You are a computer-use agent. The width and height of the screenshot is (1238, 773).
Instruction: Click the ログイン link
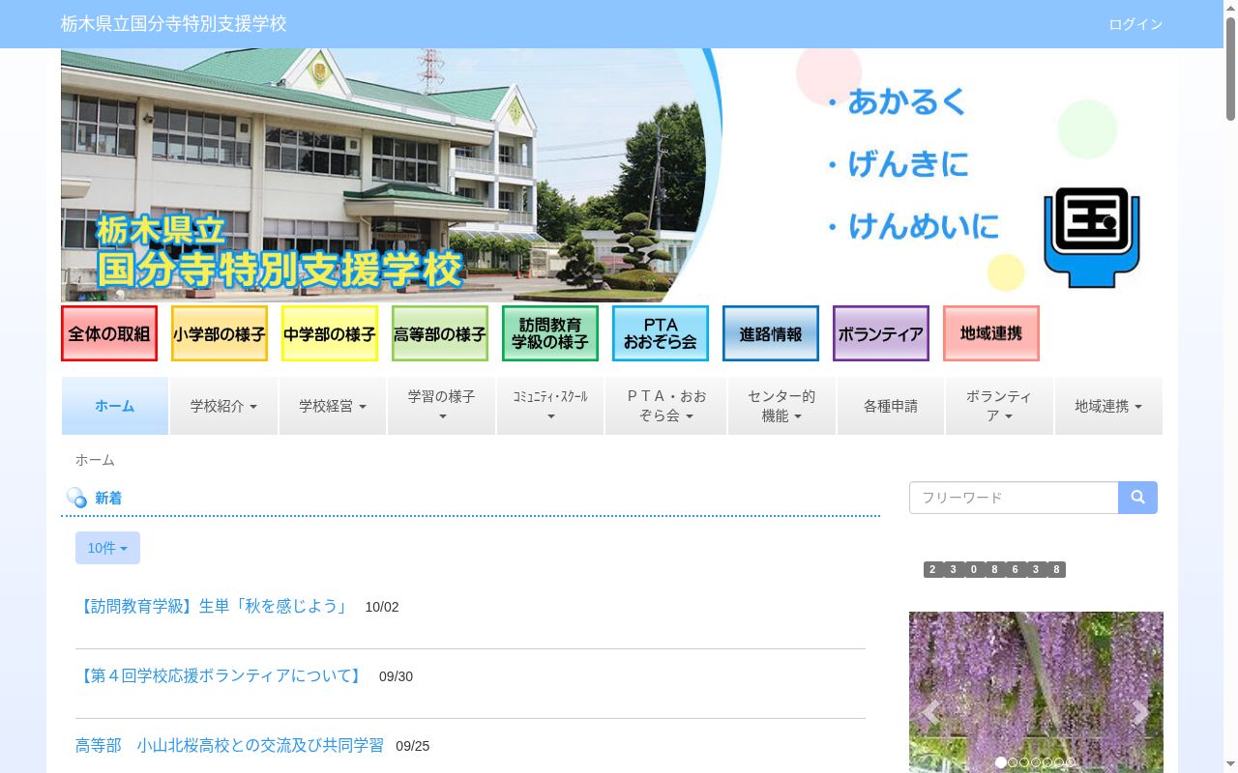pyautogui.click(x=1135, y=24)
